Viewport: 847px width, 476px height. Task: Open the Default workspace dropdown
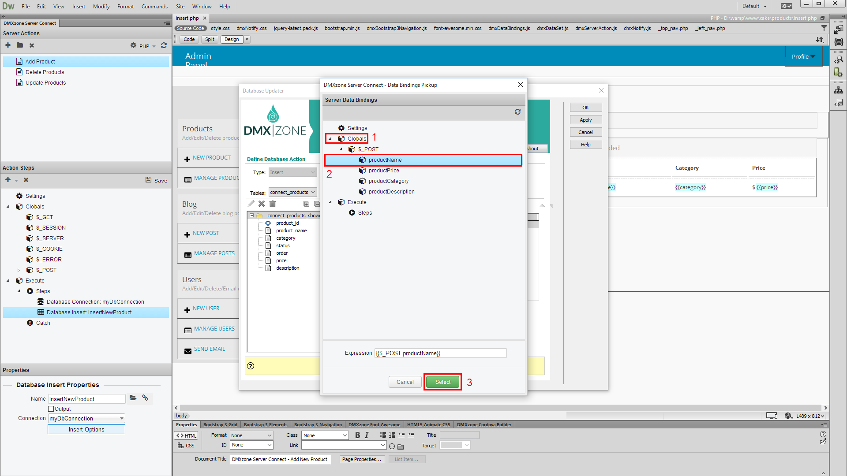coord(754,6)
